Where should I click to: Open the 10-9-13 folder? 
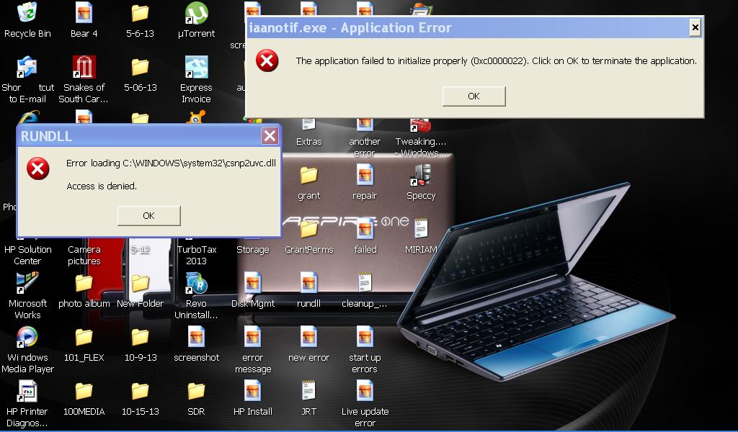(140, 338)
